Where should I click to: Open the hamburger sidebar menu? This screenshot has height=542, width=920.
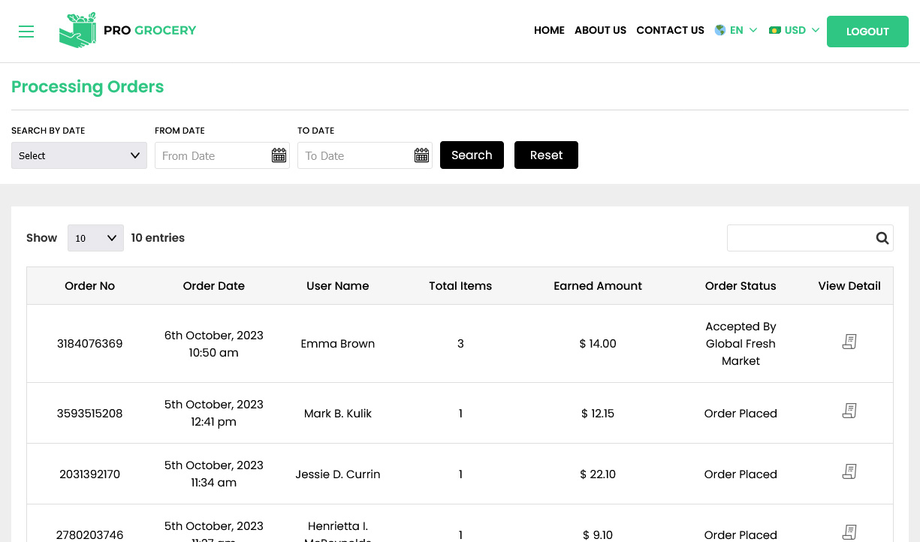pos(26,32)
